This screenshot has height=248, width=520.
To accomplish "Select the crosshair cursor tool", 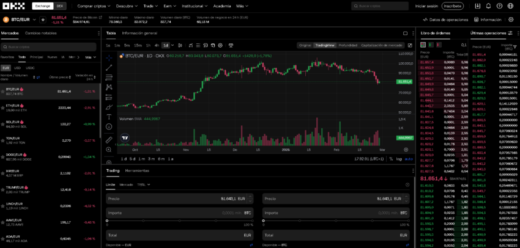I will pyautogui.click(x=109, y=58).
